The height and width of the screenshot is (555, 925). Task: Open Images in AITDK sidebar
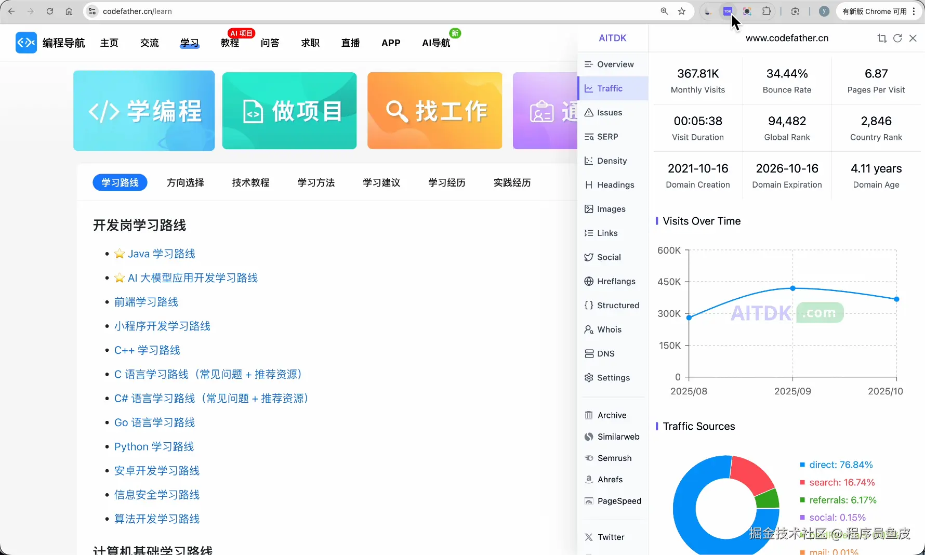click(x=613, y=209)
